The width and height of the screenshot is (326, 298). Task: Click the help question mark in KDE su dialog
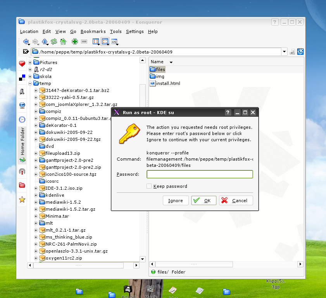pos(228,113)
